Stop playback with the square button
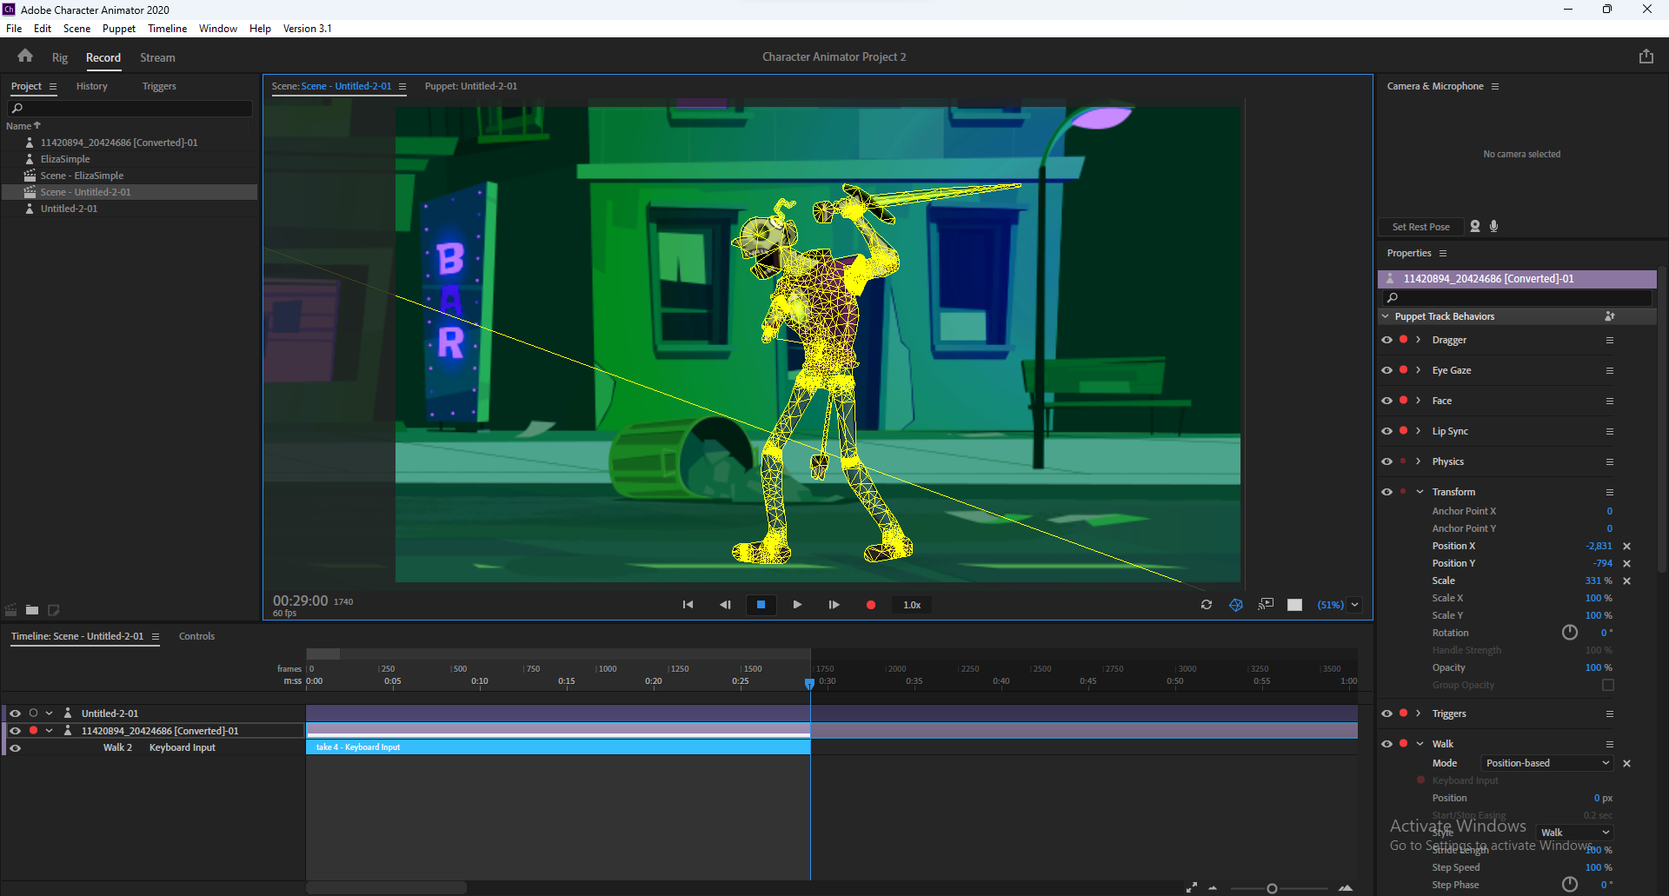Viewport: 1669px width, 896px height. (x=761, y=605)
